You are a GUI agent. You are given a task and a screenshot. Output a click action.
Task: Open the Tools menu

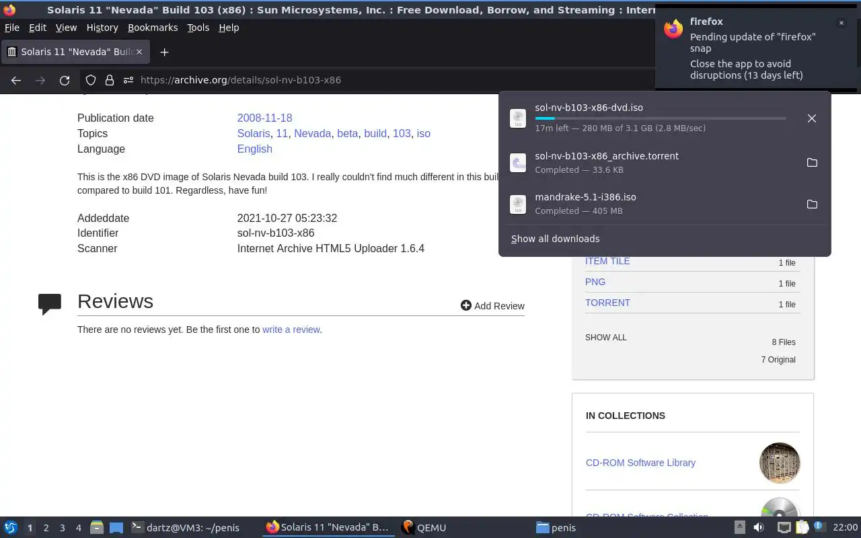198,28
